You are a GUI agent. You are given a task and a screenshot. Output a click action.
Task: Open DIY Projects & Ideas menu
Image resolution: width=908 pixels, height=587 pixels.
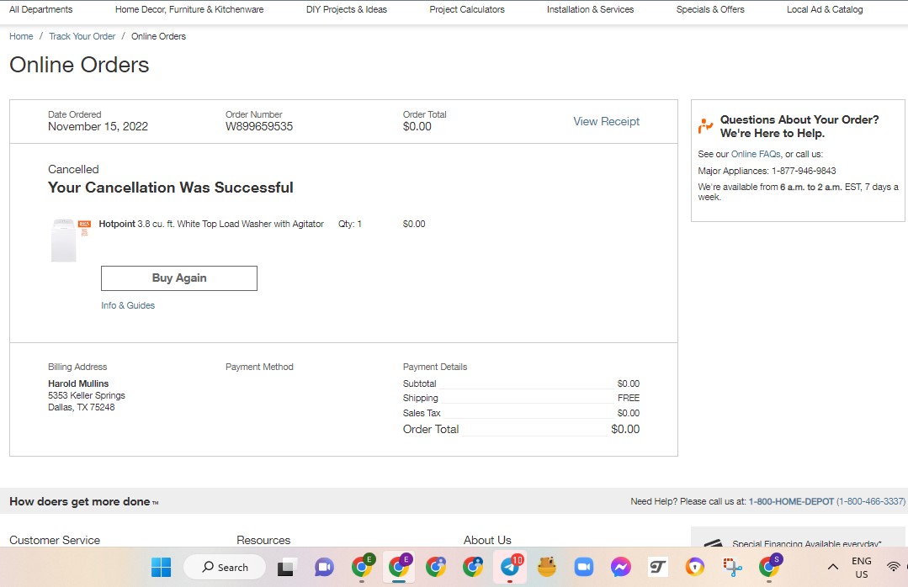pyautogui.click(x=347, y=9)
